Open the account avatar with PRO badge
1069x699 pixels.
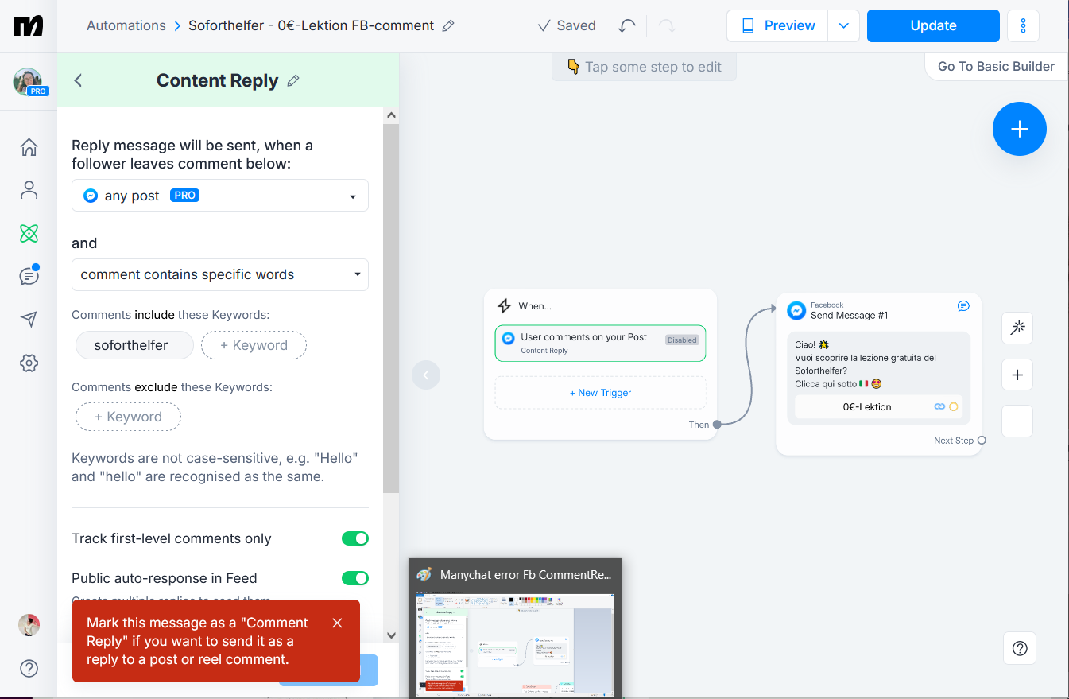29,82
